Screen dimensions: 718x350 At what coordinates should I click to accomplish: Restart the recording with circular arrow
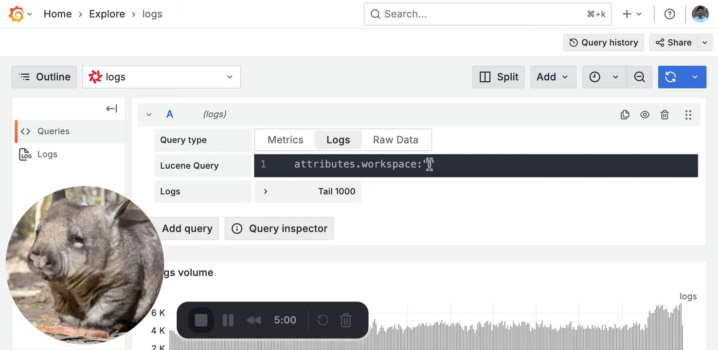(x=323, y=320)
